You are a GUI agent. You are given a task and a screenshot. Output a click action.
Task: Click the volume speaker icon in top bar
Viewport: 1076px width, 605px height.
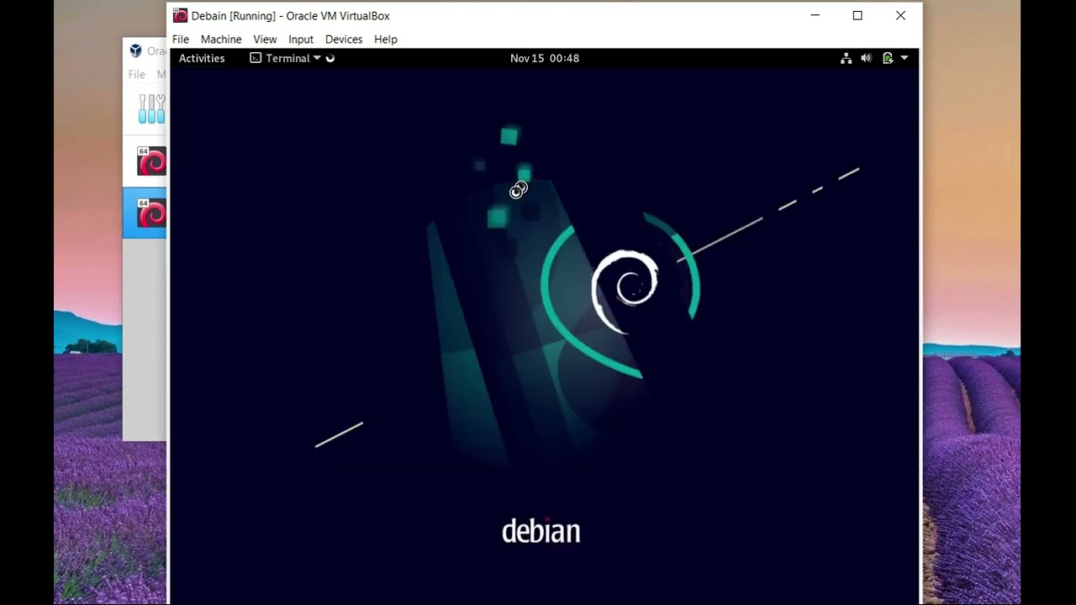pyautogui.click(x=867, y=58)
